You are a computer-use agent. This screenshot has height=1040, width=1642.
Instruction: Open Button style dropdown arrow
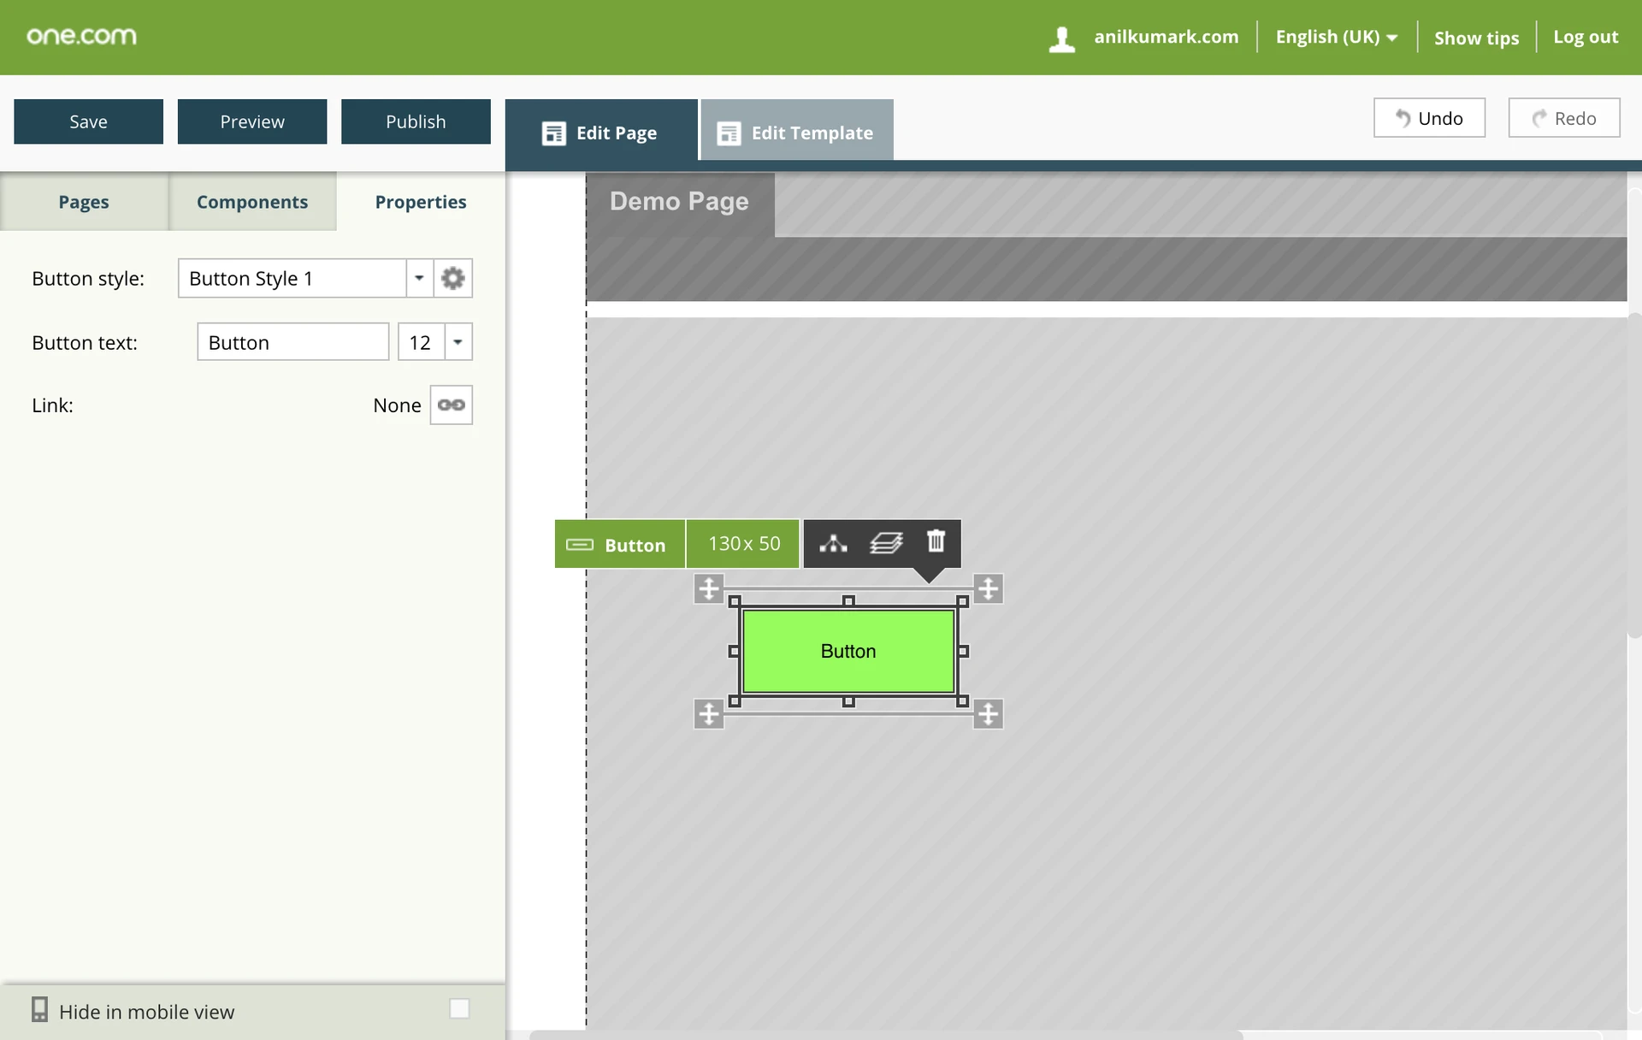(419, 278)
